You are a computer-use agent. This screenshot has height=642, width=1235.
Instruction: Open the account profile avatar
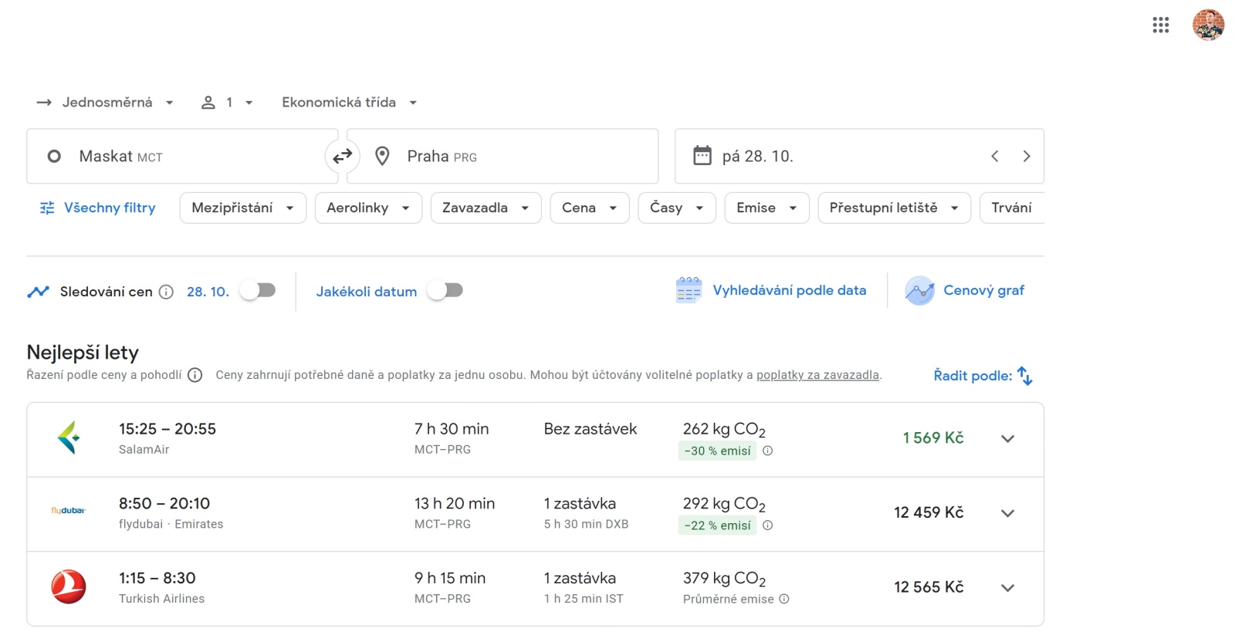click(1208, 25)
